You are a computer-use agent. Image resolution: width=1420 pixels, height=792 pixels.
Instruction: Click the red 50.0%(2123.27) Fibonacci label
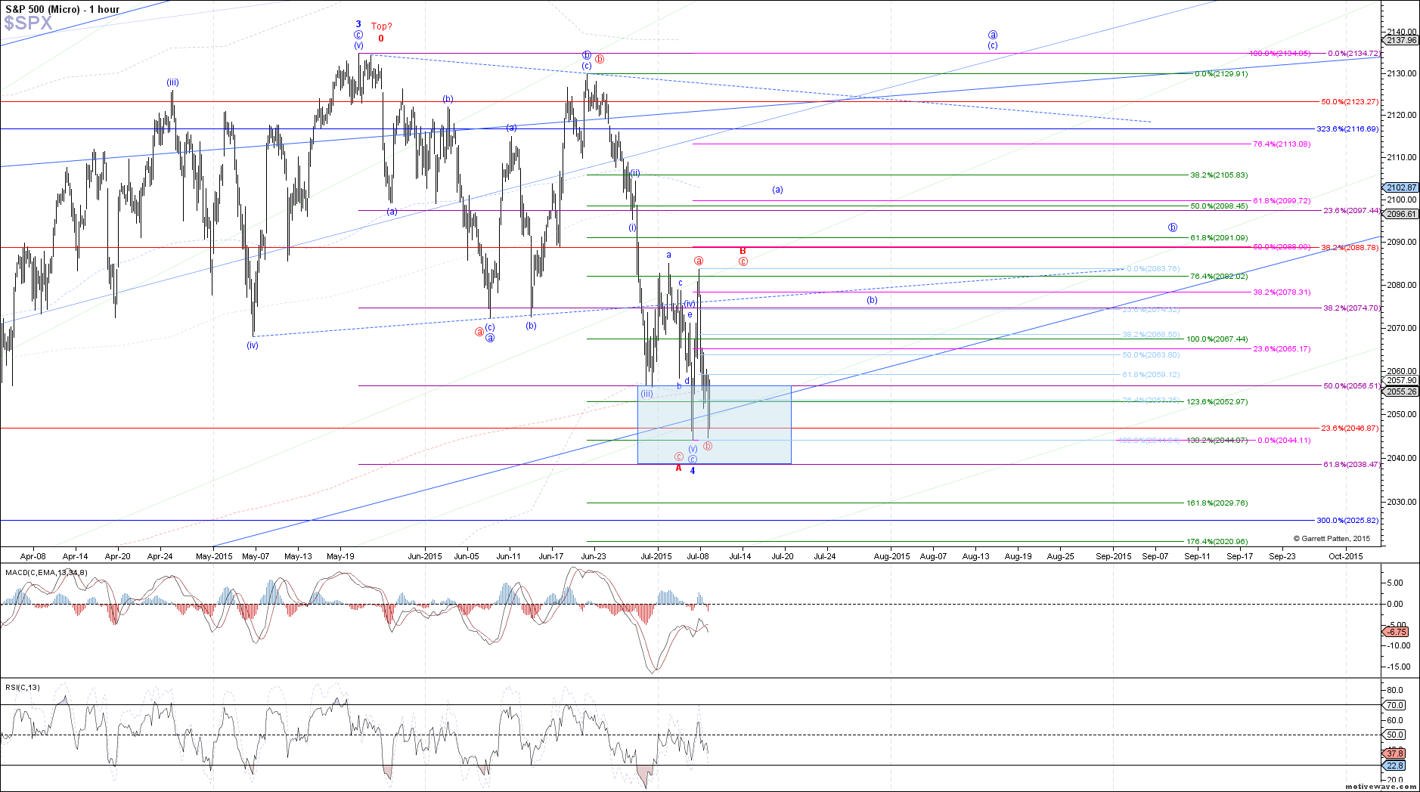point(1349,102)
